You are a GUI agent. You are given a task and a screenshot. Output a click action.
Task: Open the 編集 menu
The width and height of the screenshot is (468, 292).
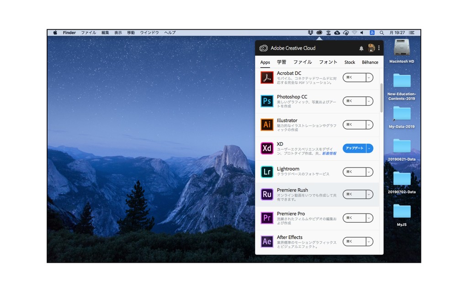pos(105,32)
